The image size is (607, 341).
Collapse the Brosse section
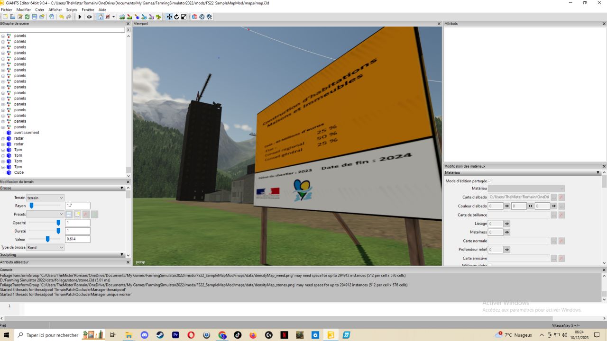pos(122,188)
